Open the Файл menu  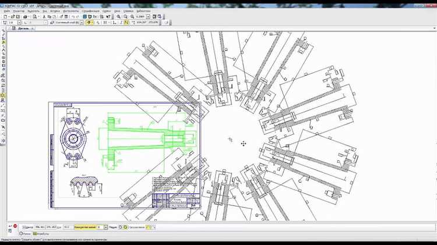7,11
